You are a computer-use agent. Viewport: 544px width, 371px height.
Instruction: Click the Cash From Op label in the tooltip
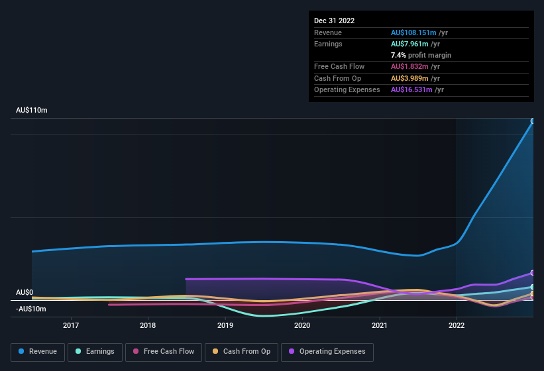point(337,78)
